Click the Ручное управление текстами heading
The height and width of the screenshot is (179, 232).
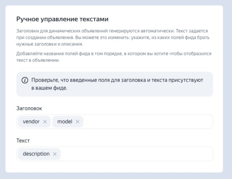click(62, 19)
